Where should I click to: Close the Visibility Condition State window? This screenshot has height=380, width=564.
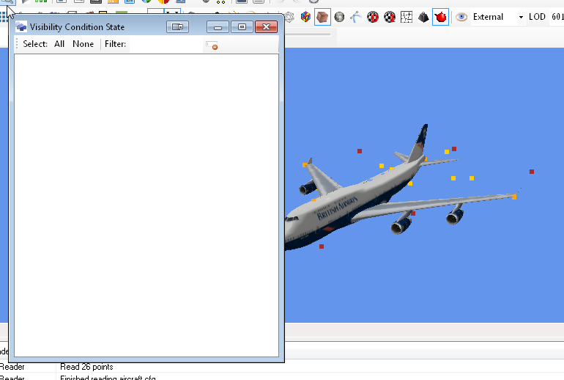coord(266,27)
